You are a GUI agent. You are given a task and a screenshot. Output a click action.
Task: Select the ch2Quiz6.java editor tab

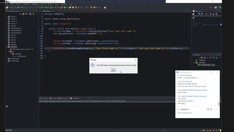tap(46, 11)
